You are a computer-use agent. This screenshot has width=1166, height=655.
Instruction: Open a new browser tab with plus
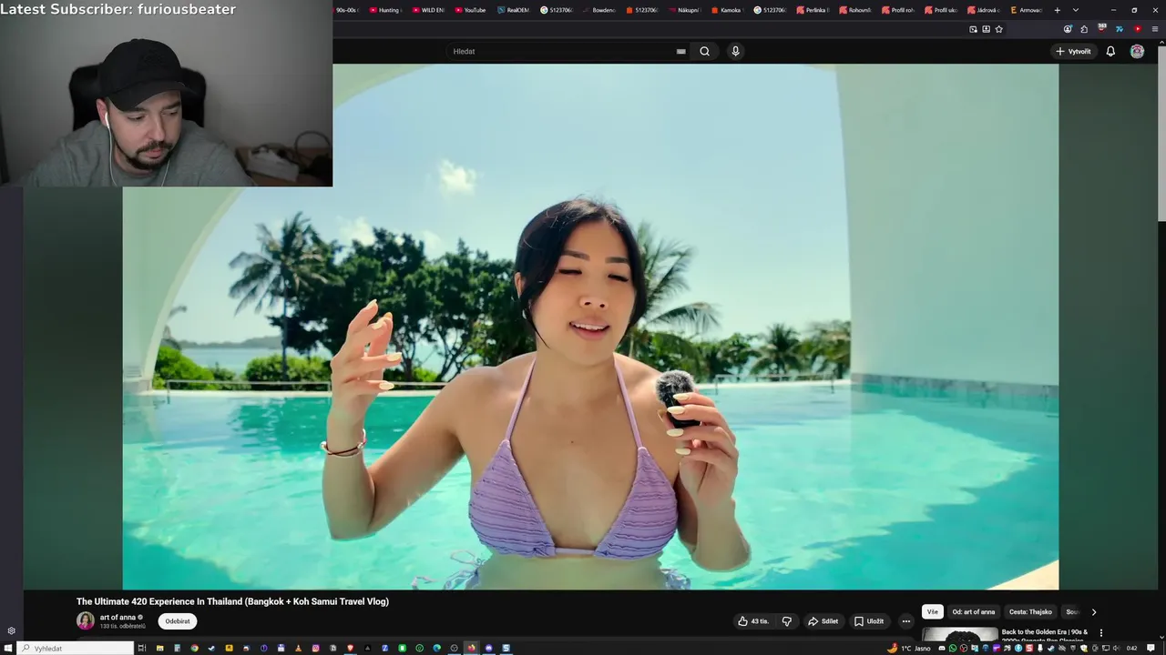click(1058, 10)
